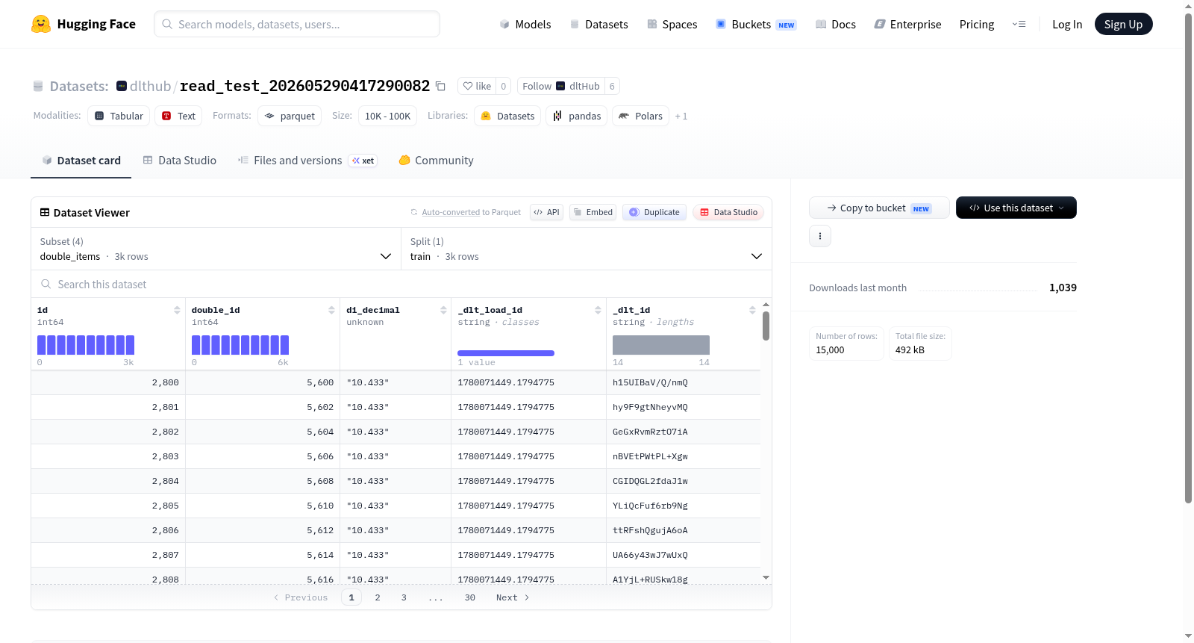This screenshot has width=1194, height=643.
Task: Click the parquet format tag
Action: pyautogui.click(x=290, y=116)
